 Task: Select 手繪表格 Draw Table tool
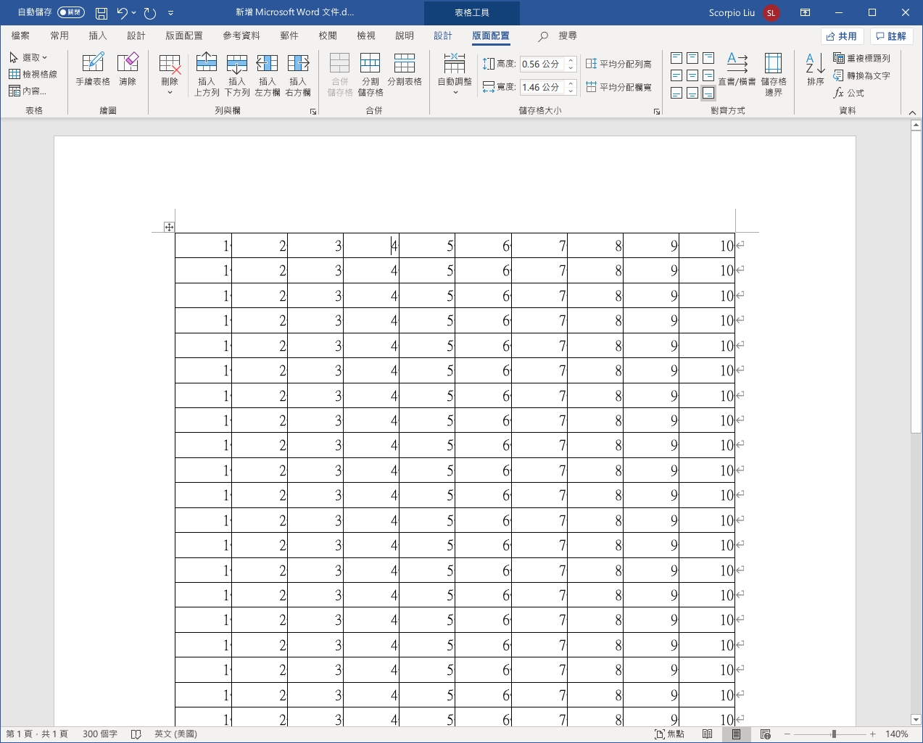pos(93,70)
